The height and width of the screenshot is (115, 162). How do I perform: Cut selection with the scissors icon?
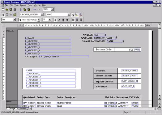(21, 10)
